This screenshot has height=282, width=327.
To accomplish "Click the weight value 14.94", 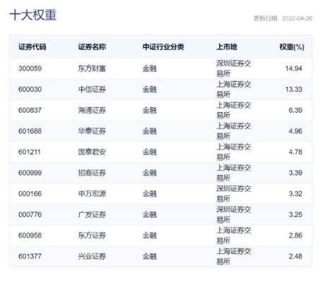I will click(294, 68).
